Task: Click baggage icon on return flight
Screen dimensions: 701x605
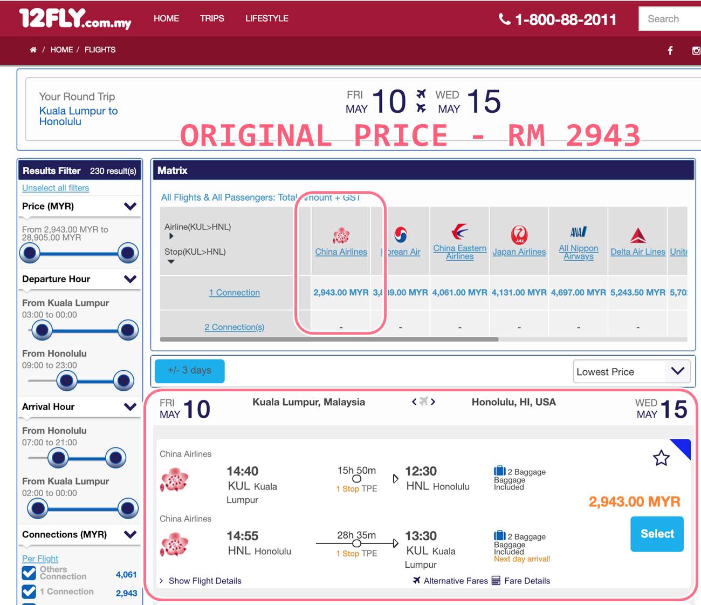Action: (500, 536)
